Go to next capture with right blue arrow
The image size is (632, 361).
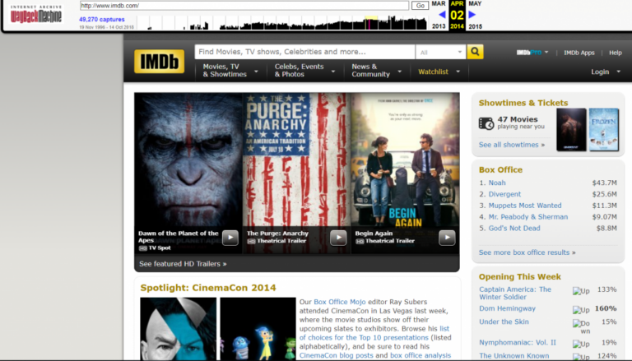pyautogui.click(x=472, y=15)
